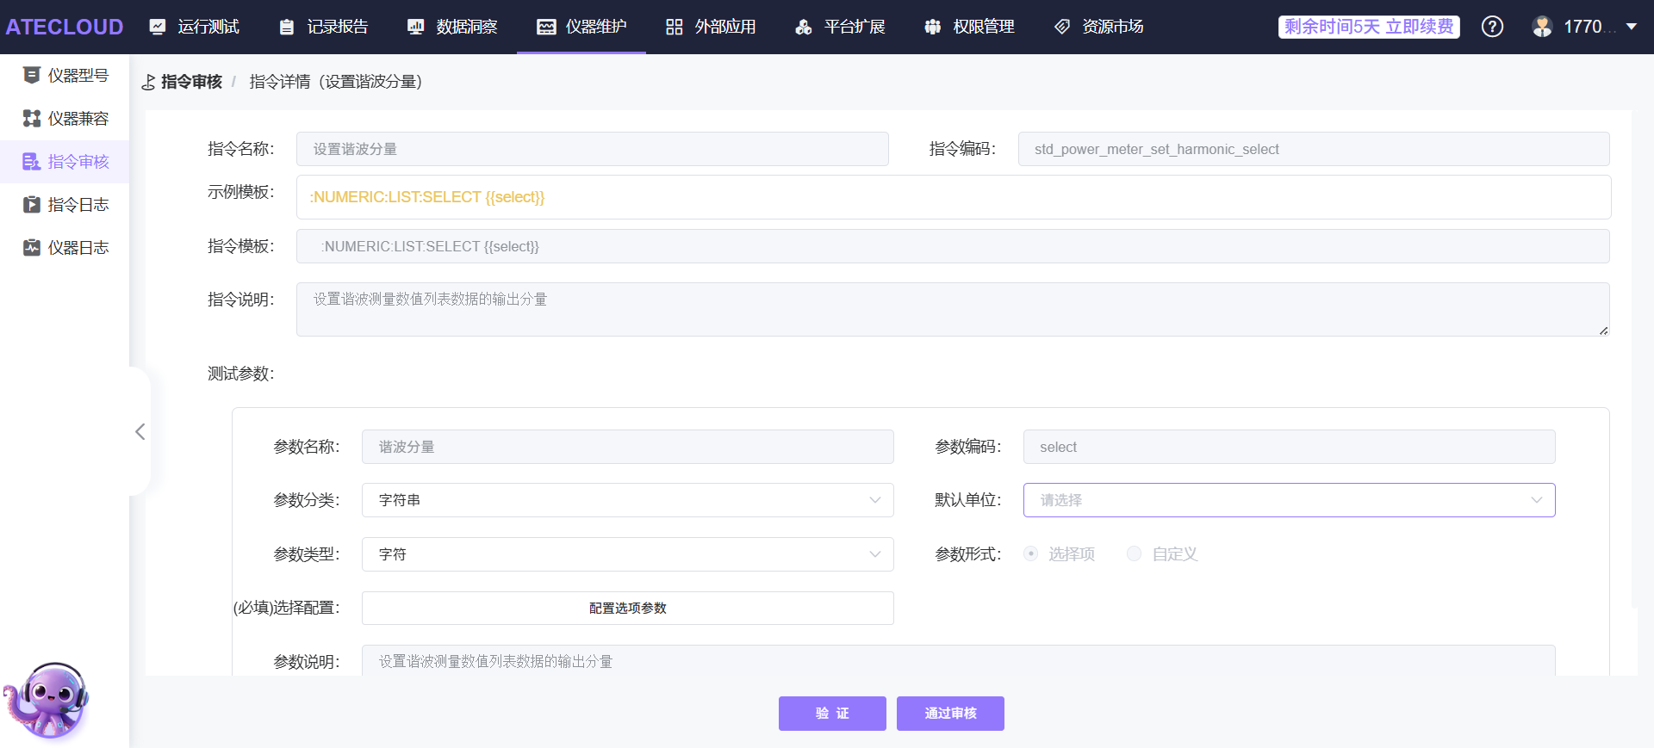Screen dimensions: 1654x748
Task: Click the 指令审核 breadcrumb link
Action: [191, 82]
